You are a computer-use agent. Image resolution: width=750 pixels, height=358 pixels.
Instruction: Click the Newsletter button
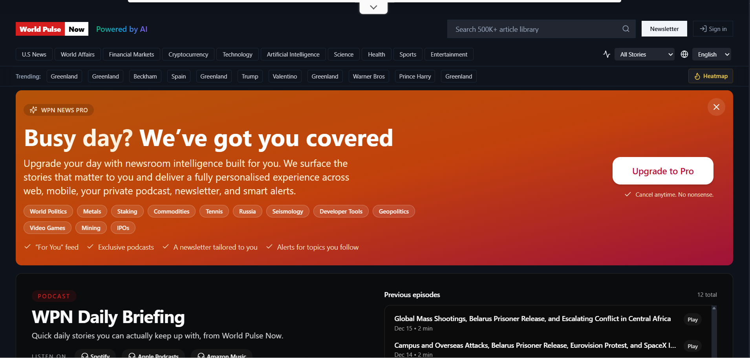pos(664,29)
